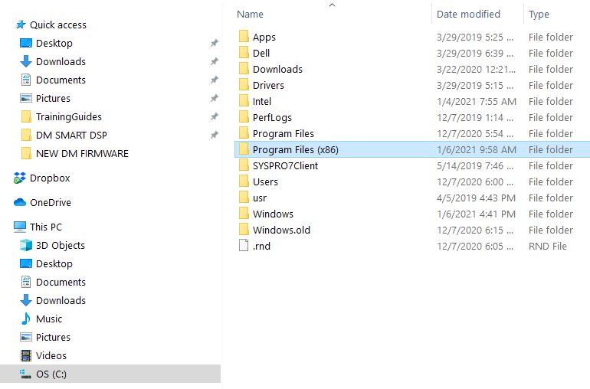590x389 pixels.
Task: Click the Dell folder icon
Action: tap(244, 53)
